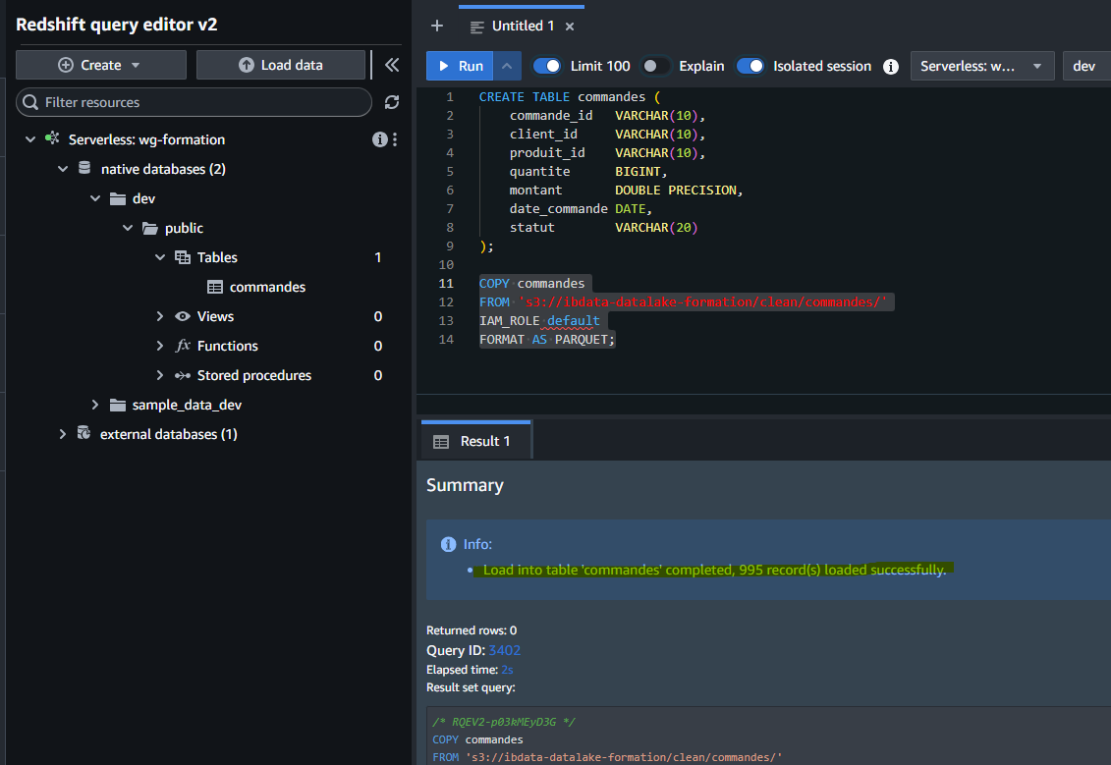The height and width of the screenshot is (765, 1111).
Task: Expand the Functions node
Action: (160, 346)
